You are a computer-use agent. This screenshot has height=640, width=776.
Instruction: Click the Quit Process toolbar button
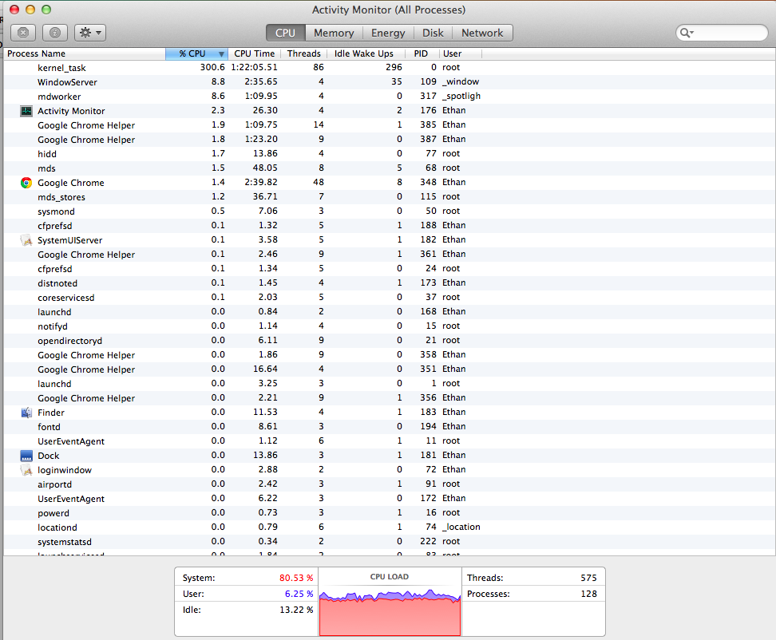coord(23,33)
